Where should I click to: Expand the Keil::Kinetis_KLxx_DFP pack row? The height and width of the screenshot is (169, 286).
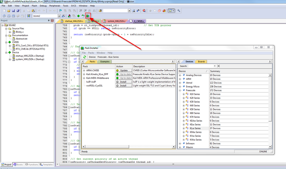84,74
